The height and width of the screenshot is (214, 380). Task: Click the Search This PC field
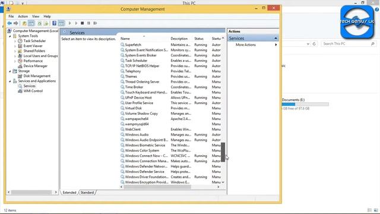tap(349, 43)
